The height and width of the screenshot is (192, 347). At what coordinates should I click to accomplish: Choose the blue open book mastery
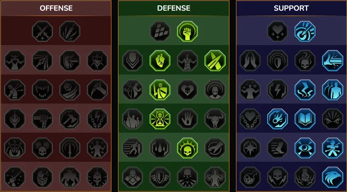pos(305,119)
